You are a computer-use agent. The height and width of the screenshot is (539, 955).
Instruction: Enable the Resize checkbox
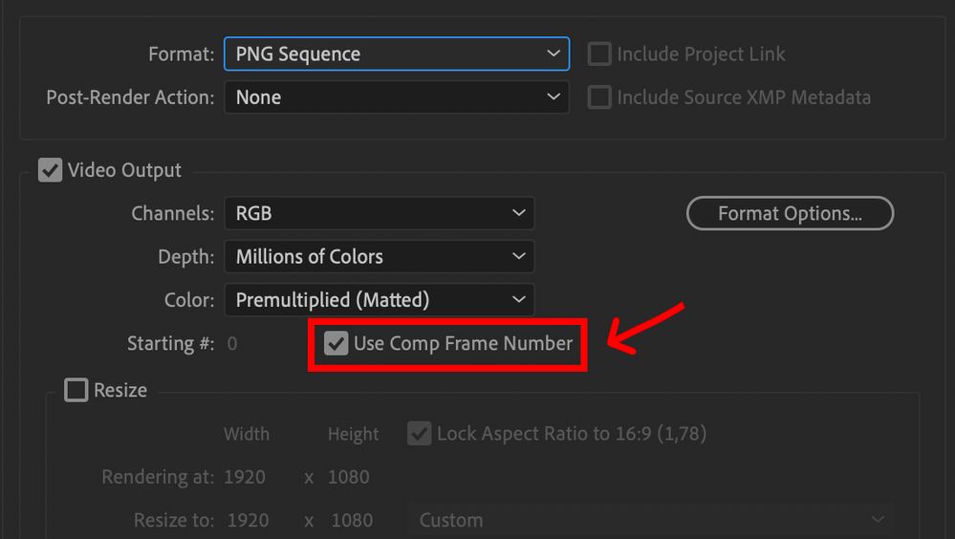(76, 390)
